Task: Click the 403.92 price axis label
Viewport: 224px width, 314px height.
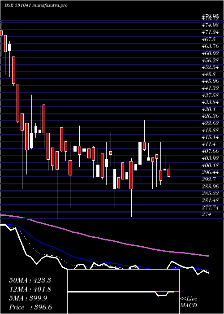Action: point(210,158)
